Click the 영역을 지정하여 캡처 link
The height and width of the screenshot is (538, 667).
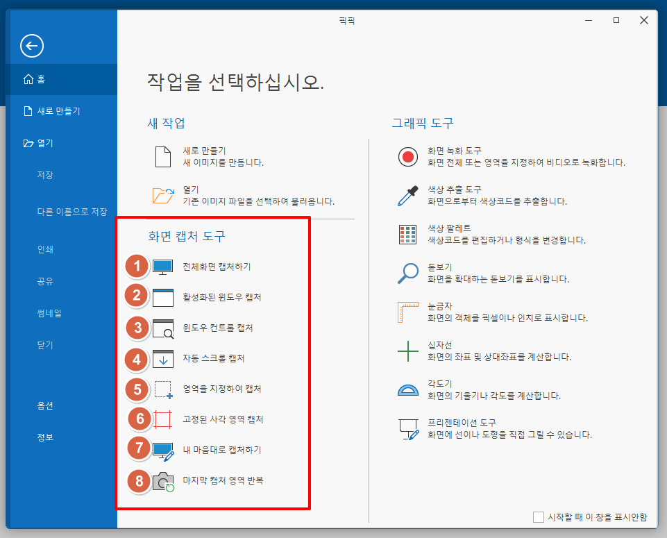222,389
